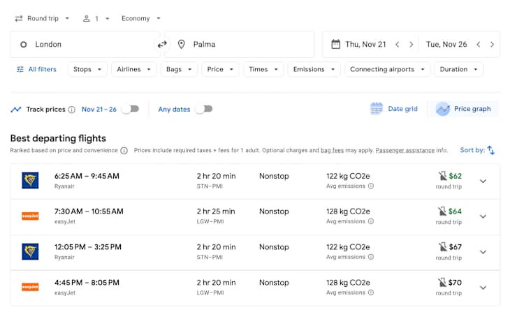
Task: Open the Price graph view
Action: click(463, 109)
